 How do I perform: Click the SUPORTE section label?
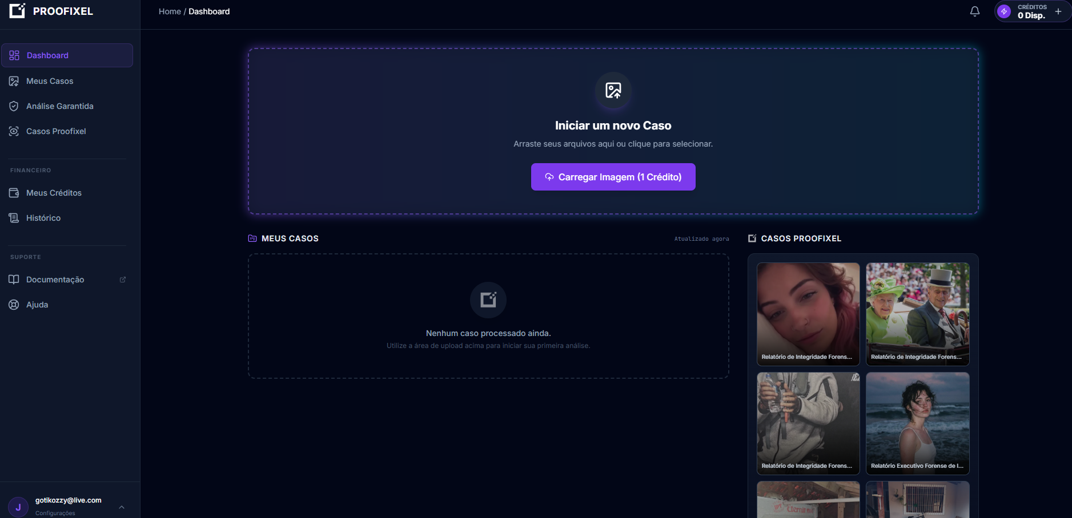(26, 257)
